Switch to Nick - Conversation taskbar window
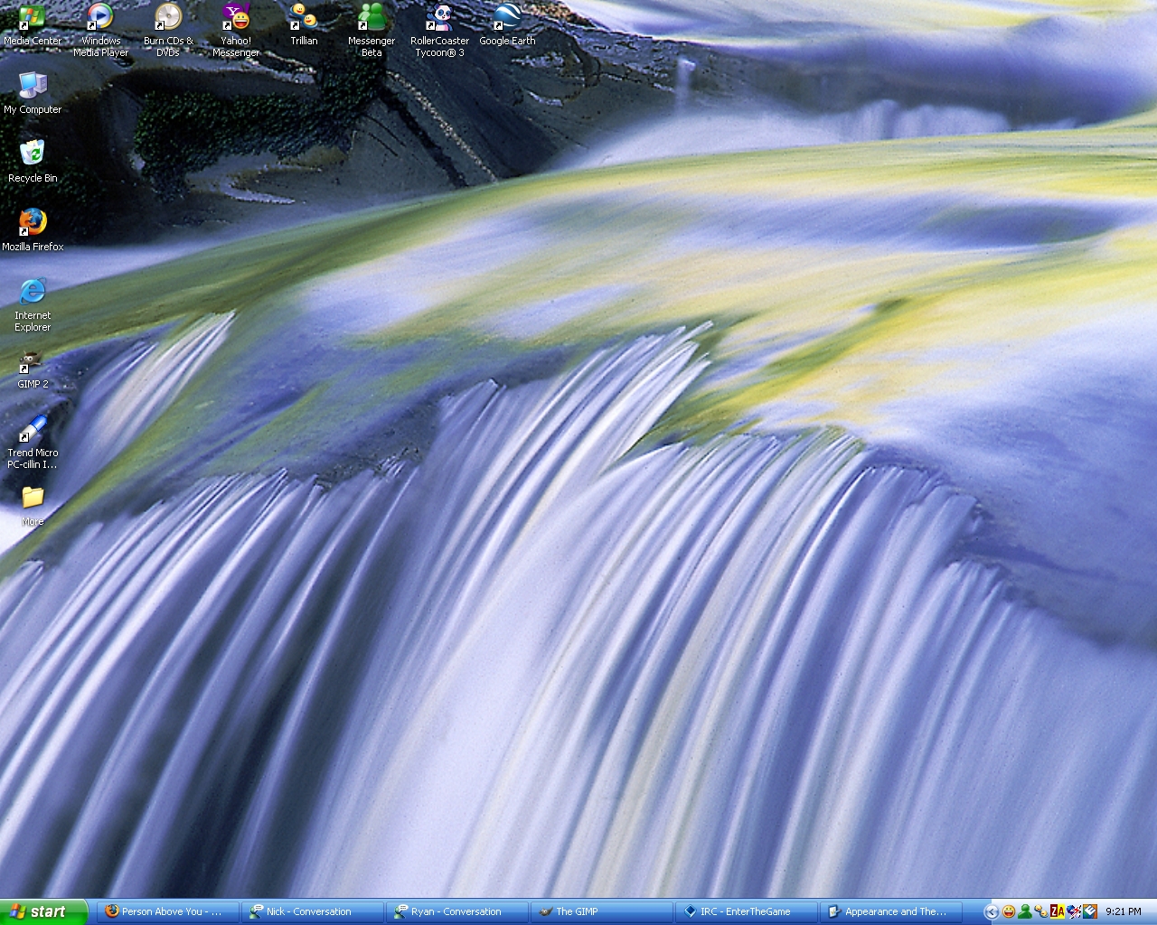 (x=312, y=911)
